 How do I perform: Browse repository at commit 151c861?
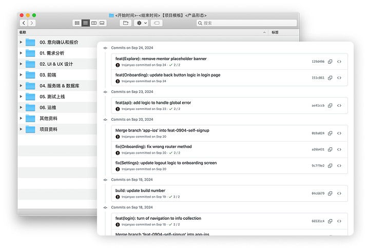(x=339, y=78)
